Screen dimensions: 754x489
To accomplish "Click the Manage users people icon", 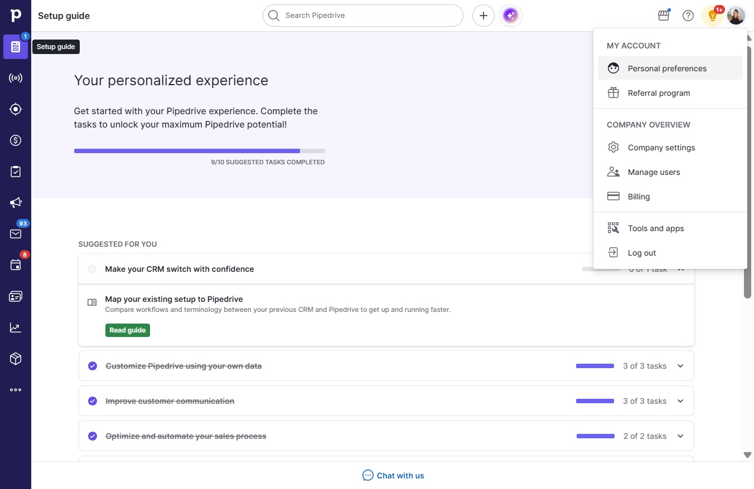I will 613,172.
